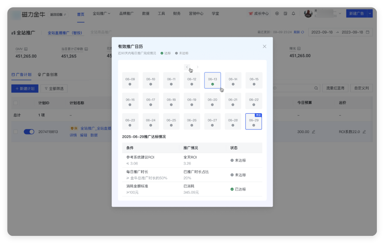Toggle plan 2074118813 switch off
This screenshot has width=384, height=243.
pos(29,132)
